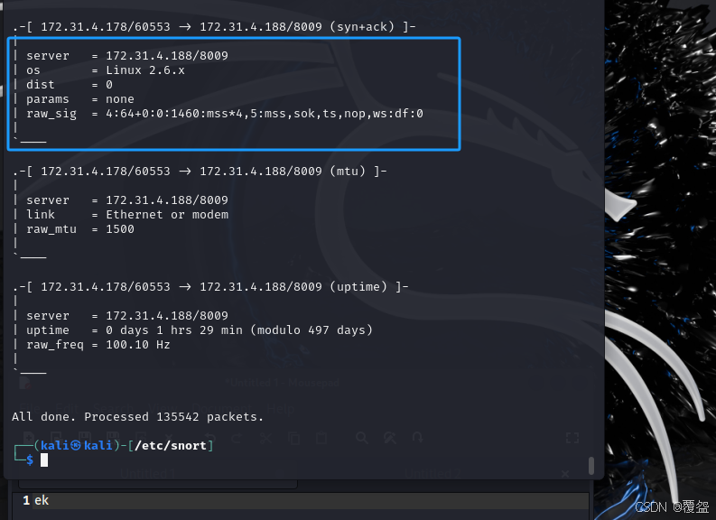Click the terminal scrollbar thumb
Image resolution: width=716 pixels, height=520 pixels.
(x=591, y=466)
